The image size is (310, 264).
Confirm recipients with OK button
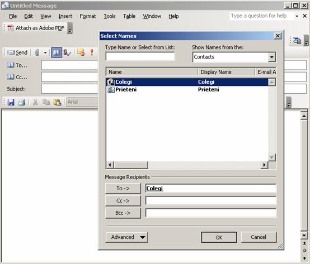tap(219, 237)
